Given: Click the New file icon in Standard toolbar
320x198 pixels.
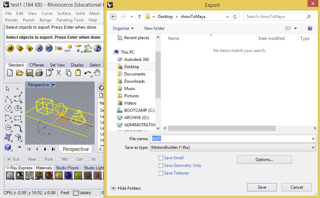Looking at the screenshot, I should pos(10,73).
